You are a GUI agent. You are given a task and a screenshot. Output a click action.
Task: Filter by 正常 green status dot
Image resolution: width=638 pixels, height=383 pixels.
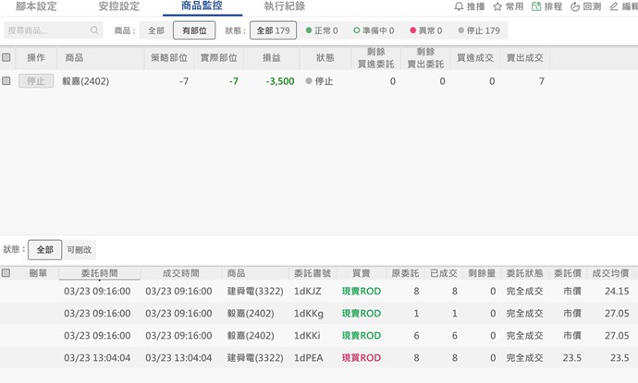pyautogui.click(x=309, y=30)
